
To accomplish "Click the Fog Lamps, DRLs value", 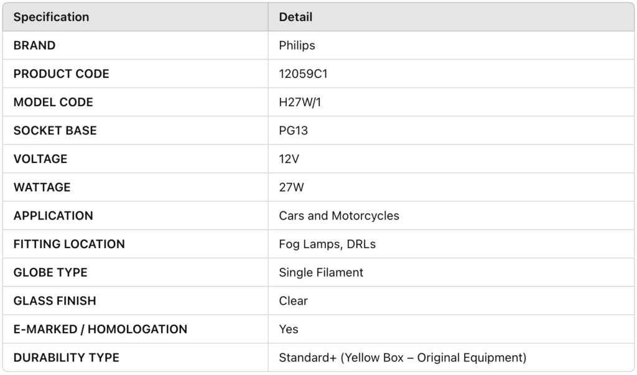I will [x=327, y=244].
